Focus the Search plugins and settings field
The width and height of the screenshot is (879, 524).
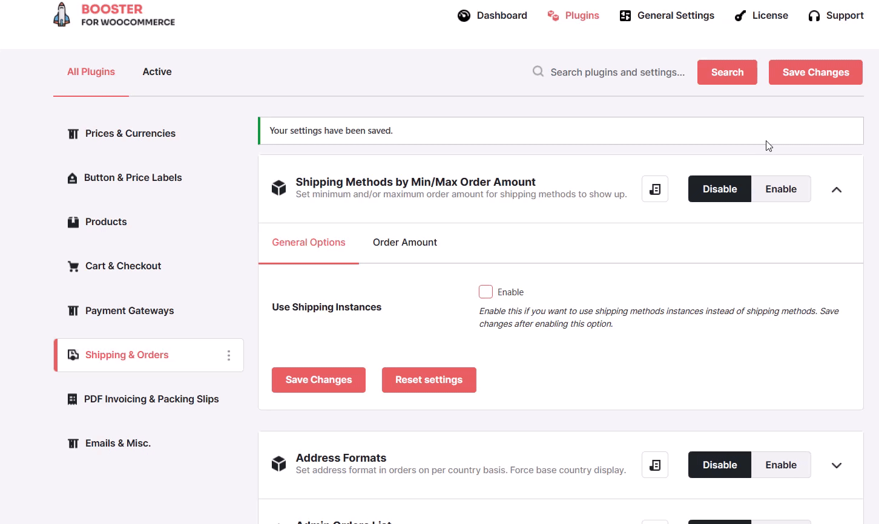click(x=617, y=72)
